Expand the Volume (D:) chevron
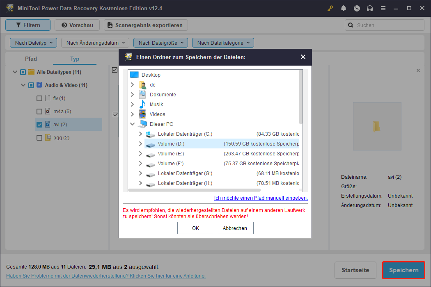 (140, 143)
